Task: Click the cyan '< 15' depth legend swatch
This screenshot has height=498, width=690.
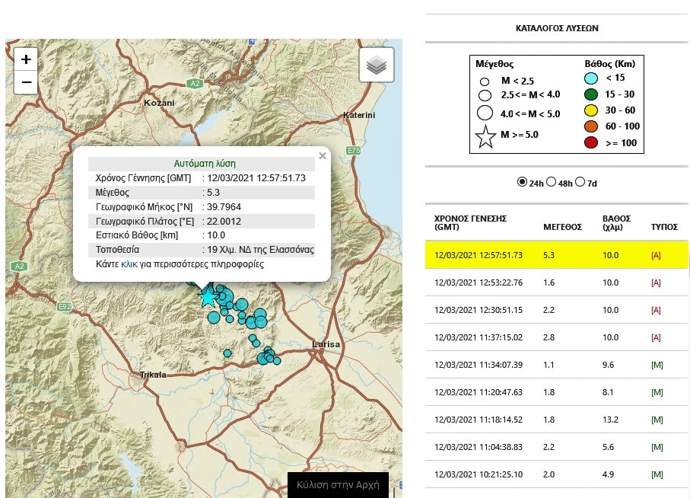Action: (590, 78)
